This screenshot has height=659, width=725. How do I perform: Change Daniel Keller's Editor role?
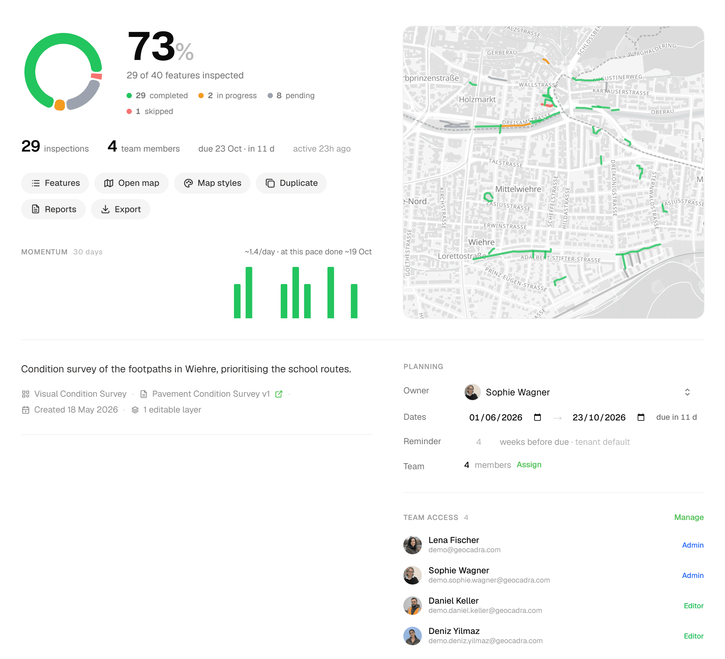693,606
